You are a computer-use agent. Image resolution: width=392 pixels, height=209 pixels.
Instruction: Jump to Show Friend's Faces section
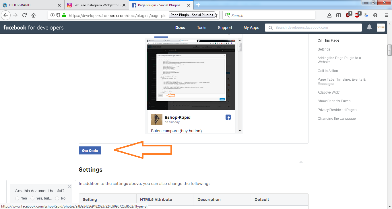coord(334,101)
